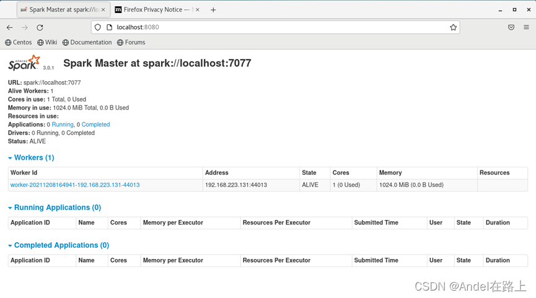Switch to the Spark Master tab
Viewport: 536px width, 298px height.
tap(64, 10)
